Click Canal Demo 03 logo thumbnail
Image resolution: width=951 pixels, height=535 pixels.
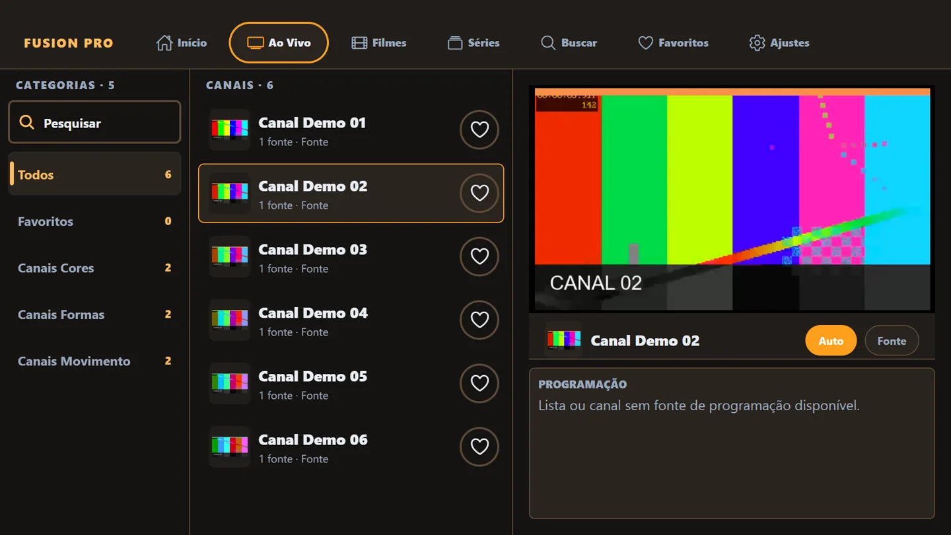[230, 256]
